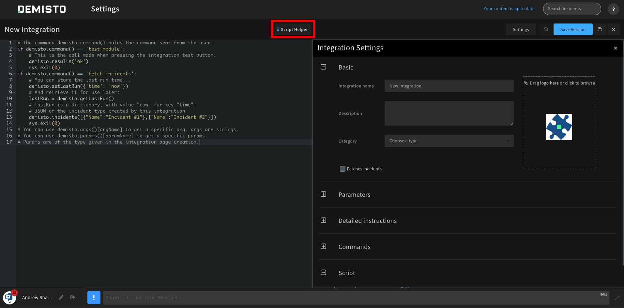The height and width of the screenshot is (308, 624).
Task: Expand the Detailed instructions section
Action: [x=323, y=220]
